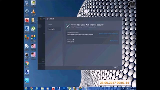
Task: Open the SHAREit desktop shortcut
Action: [27, 81]
